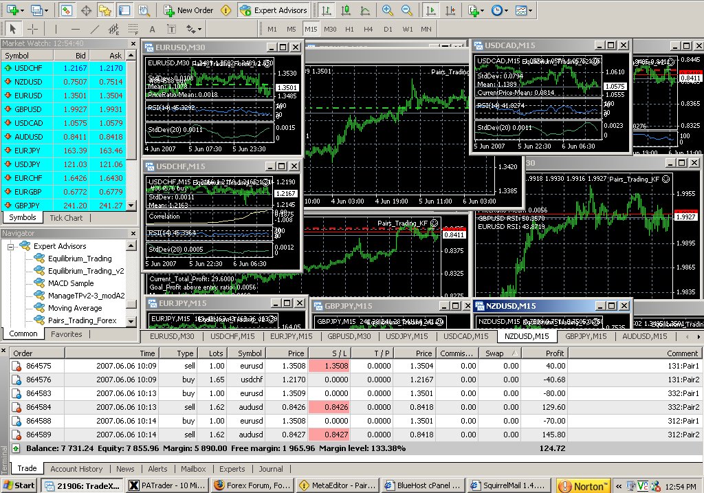This screenshot has height=493, width=704.
Task: Toggle the Data Window crosshair-circle icon
Action: point(86,10)
